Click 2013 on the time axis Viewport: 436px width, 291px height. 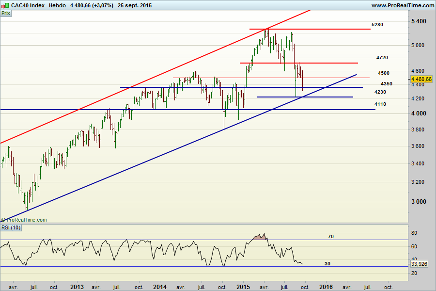tap(78, 287)
